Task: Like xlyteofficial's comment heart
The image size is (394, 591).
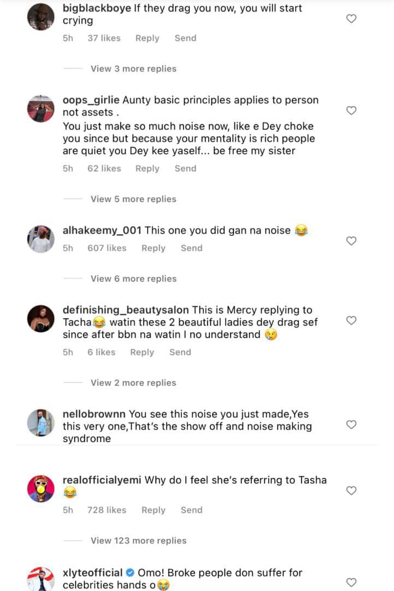Action: click(x=352, y=582)
